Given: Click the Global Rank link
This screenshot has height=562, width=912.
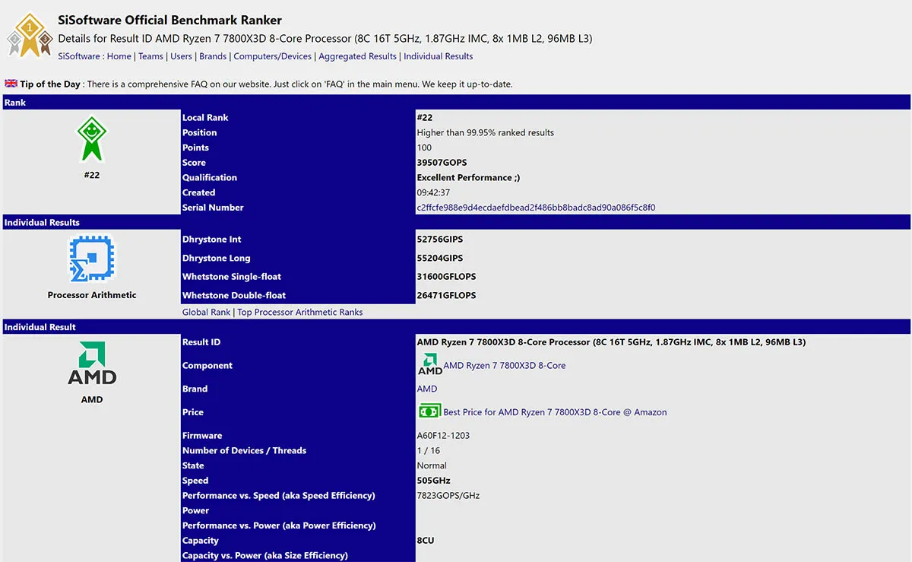Looking at the screenshot, I should [206, 313].
